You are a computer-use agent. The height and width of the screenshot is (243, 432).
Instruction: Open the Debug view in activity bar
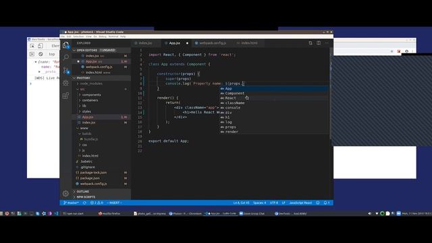click(66, 82)
